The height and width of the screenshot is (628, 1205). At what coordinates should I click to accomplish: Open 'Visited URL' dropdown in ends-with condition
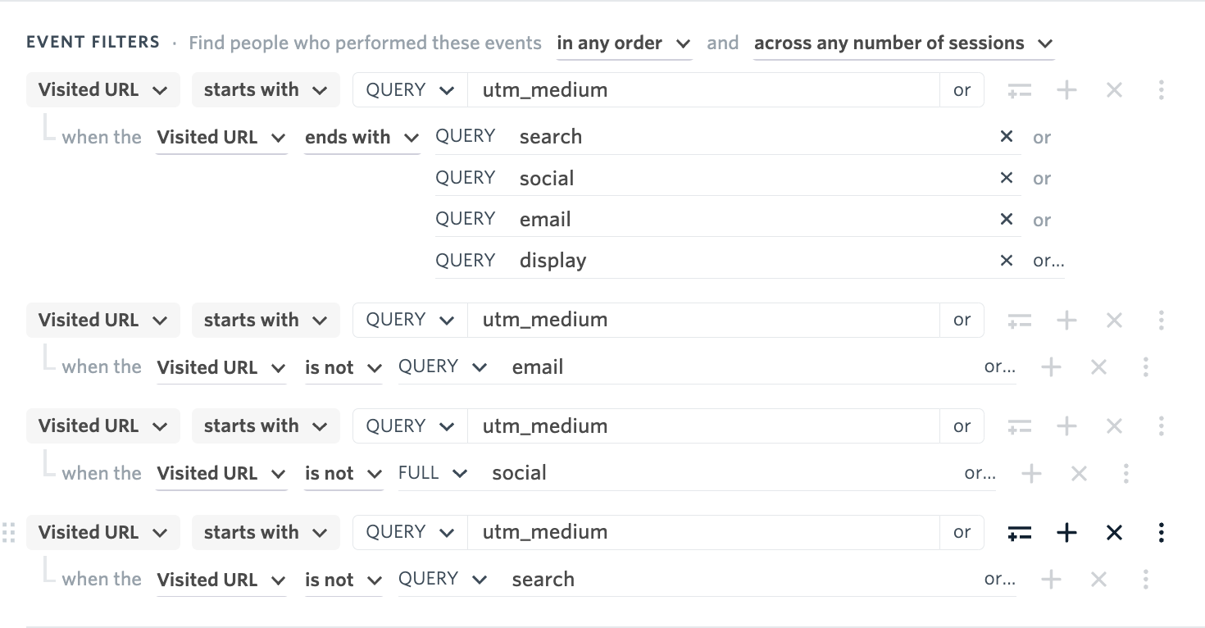(x=221, y=138)
